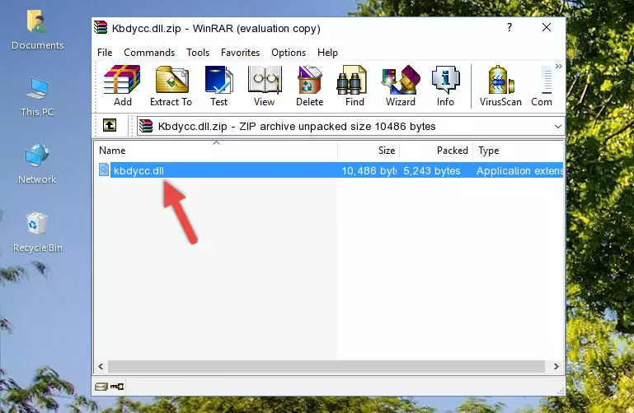Click the horizontal scrollbar thumb

coord(326,366)
